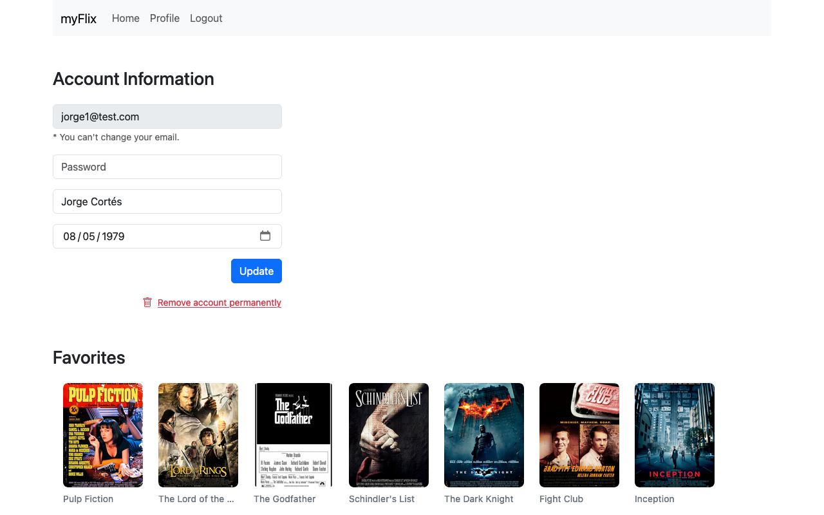
Task: Open the calendar picker in date field
Action: tap(265, 236)
